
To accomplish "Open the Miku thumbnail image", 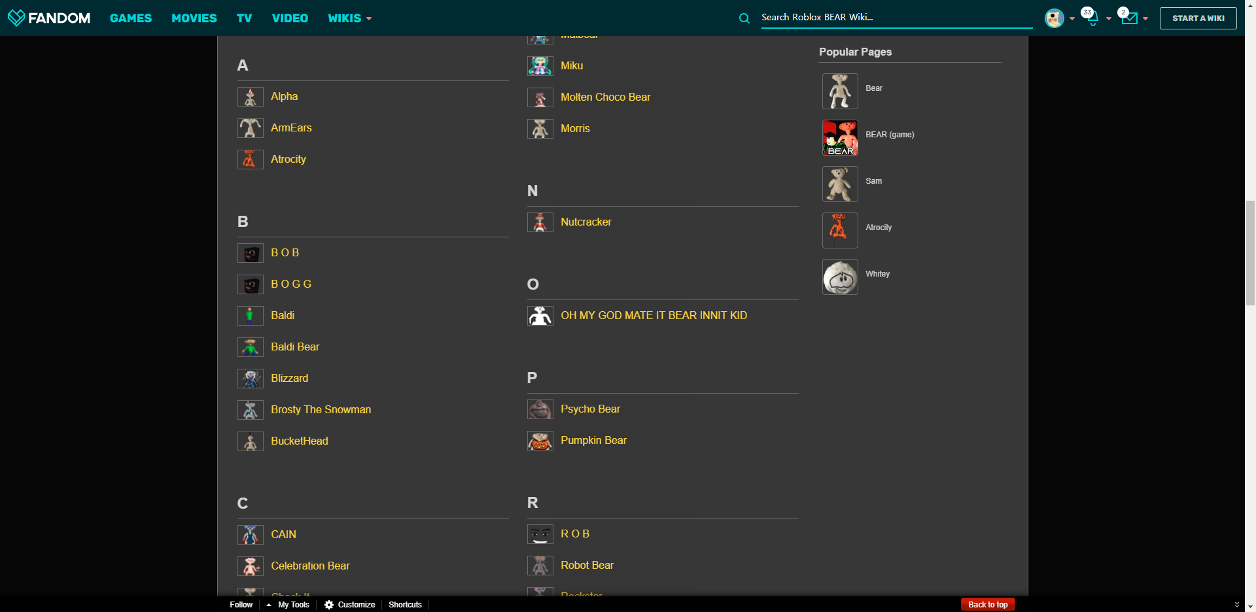I will (x=540, y=66).
